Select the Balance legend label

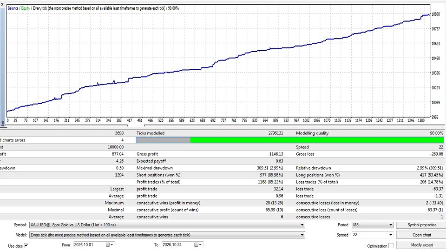click(13, 8)
